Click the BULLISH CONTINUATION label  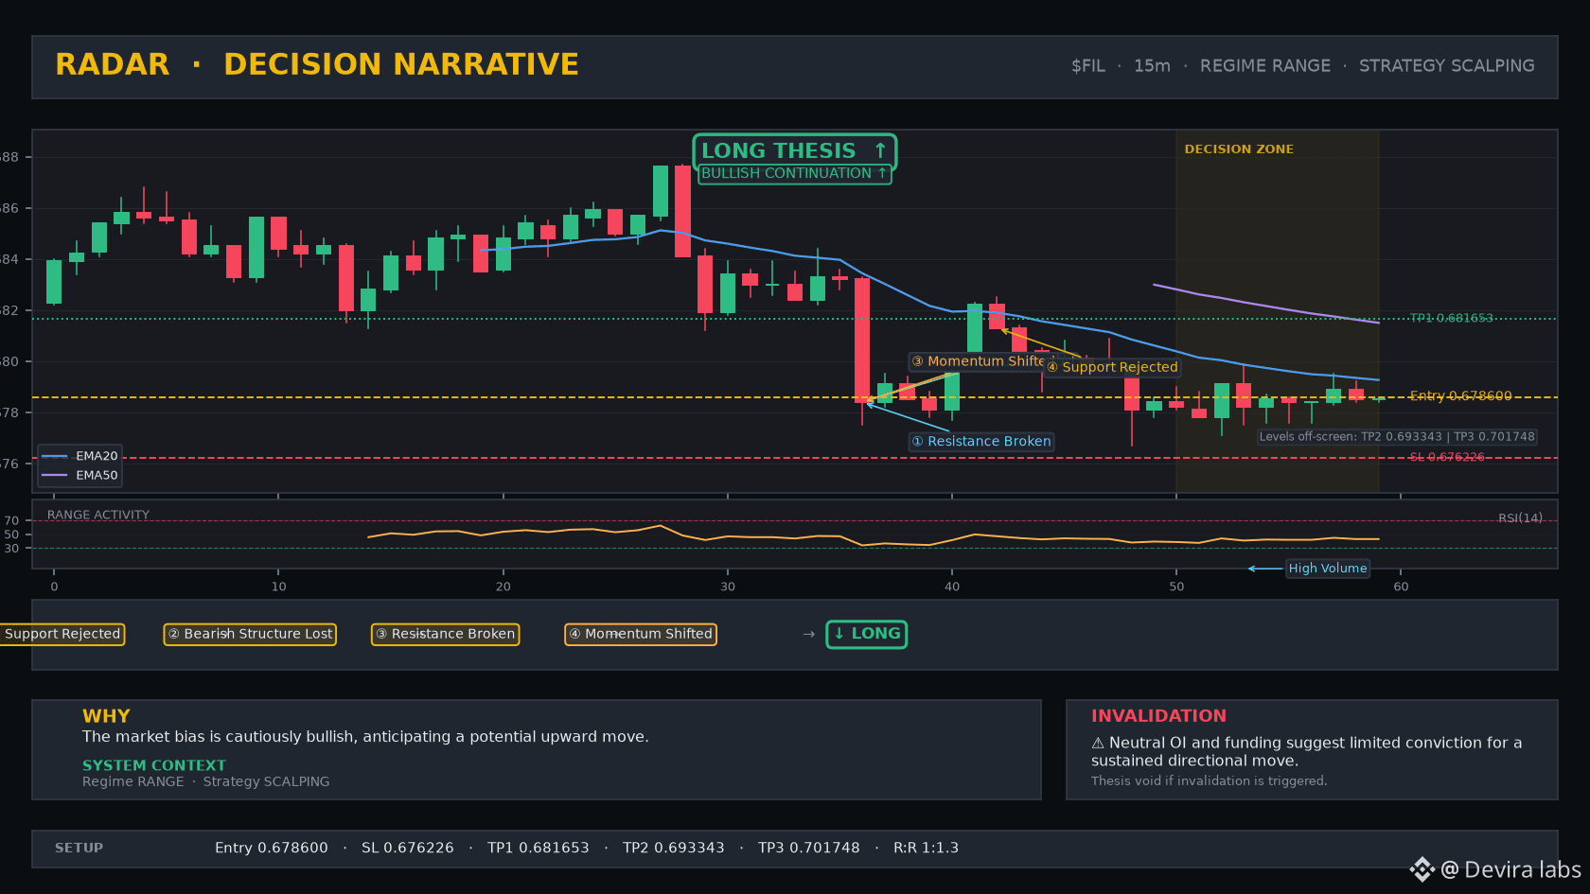[x=794, y=174]
